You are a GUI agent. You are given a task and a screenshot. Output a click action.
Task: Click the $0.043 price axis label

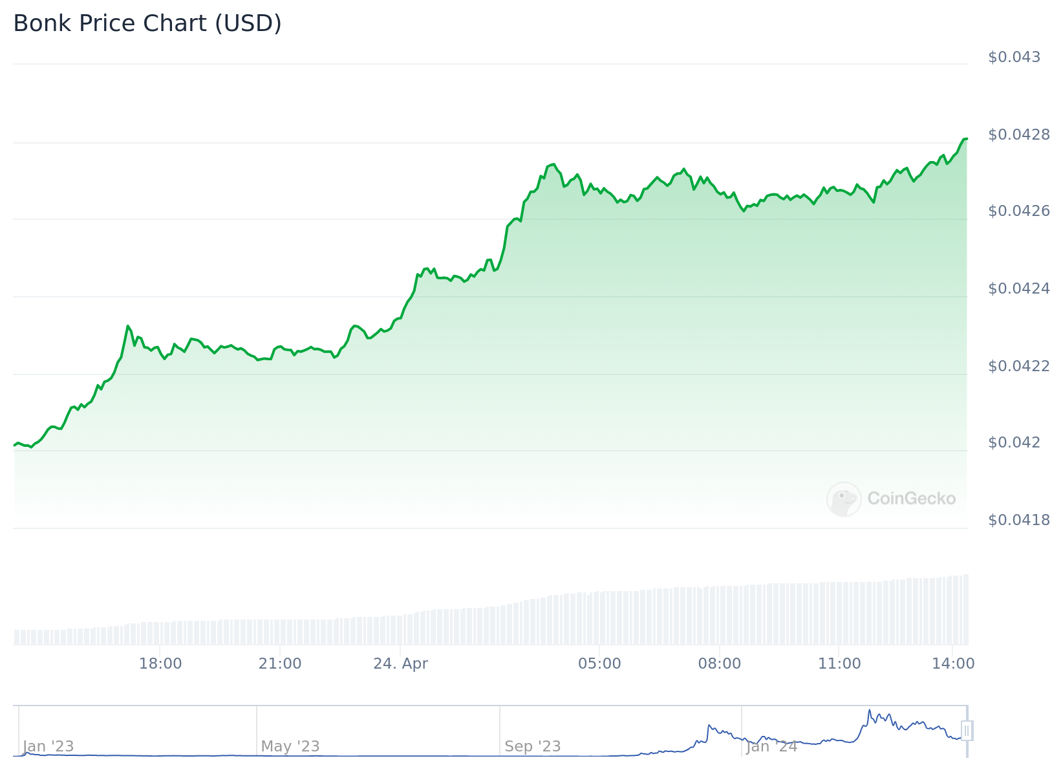[x=1014, y=57]
